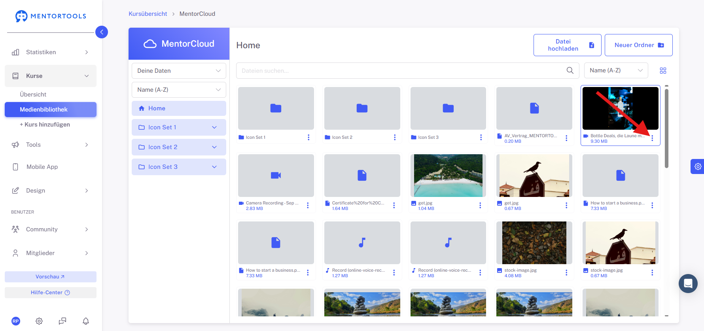Click + Kurs hinzufügen

coord(45,125)
